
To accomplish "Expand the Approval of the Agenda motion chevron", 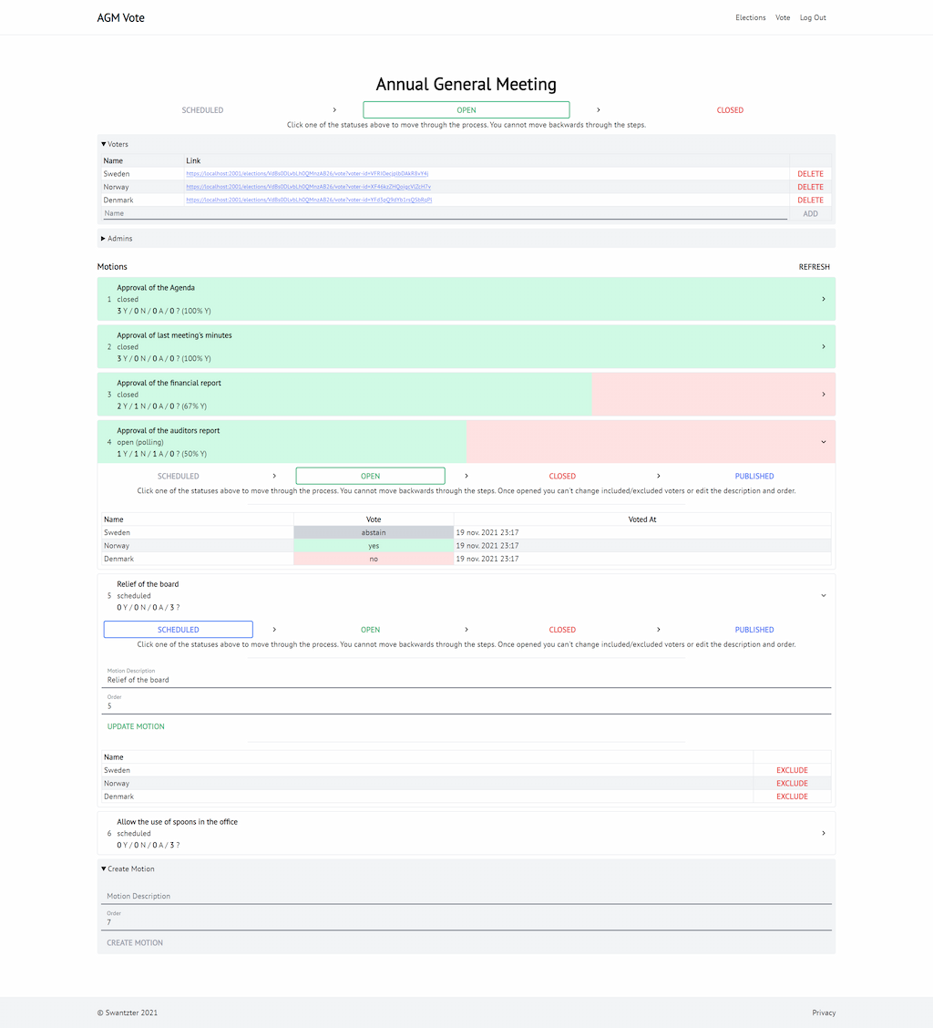I will 823,299.
